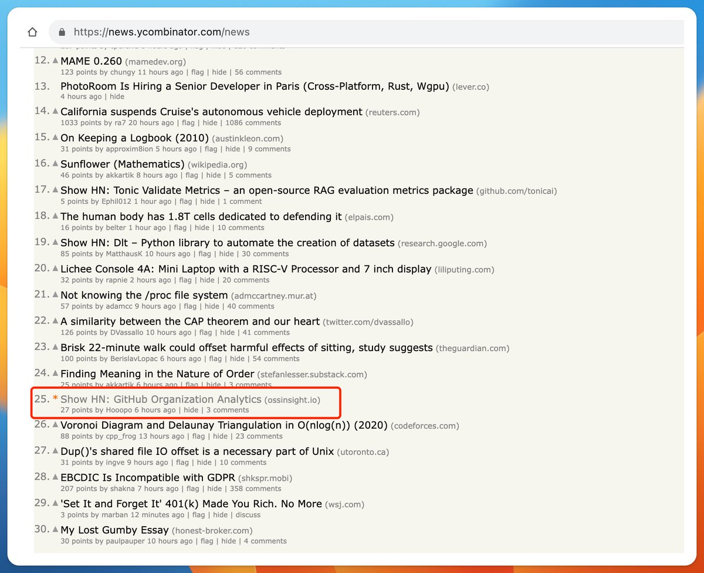Upvote the My Lost Gumby Essay story
Screen dimensions: 704x573
(55, 530)
